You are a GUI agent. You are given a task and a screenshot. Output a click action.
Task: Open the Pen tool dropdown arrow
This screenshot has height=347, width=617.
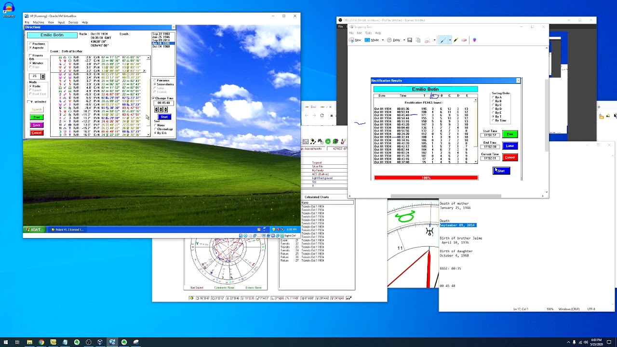449,40
